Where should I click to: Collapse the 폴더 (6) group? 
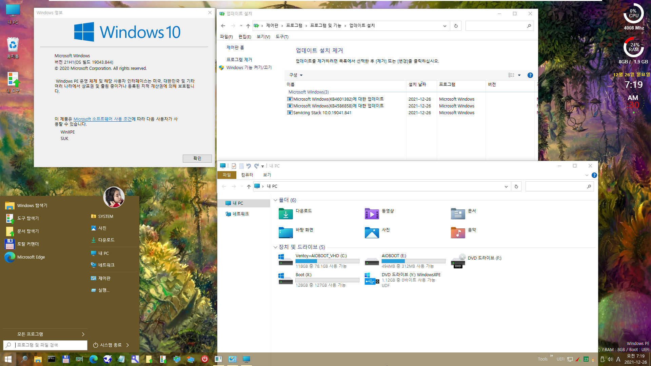275,200
